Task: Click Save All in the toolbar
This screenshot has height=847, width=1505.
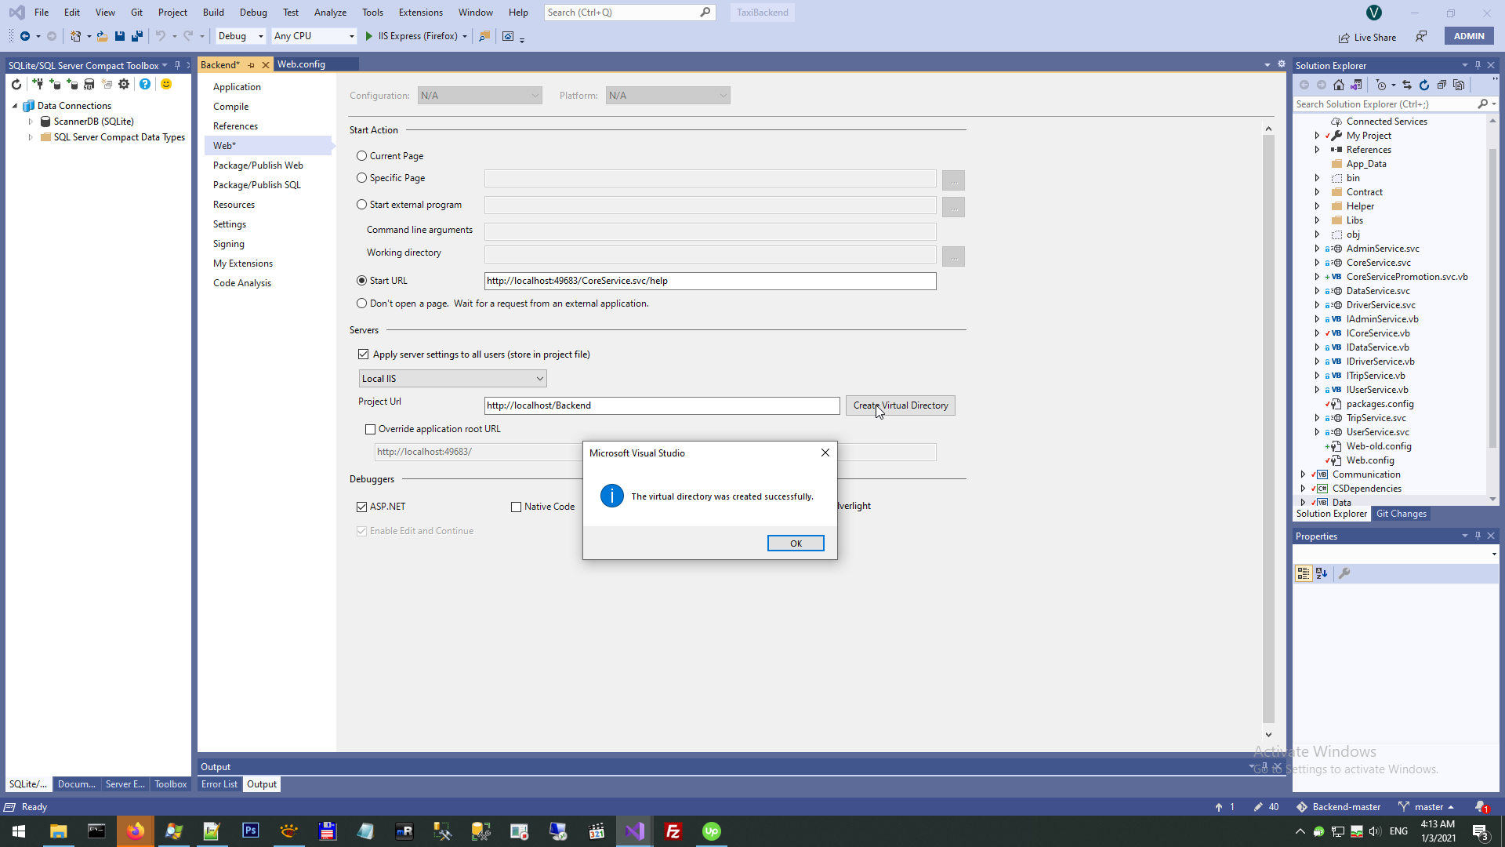Action: point(137,36)
